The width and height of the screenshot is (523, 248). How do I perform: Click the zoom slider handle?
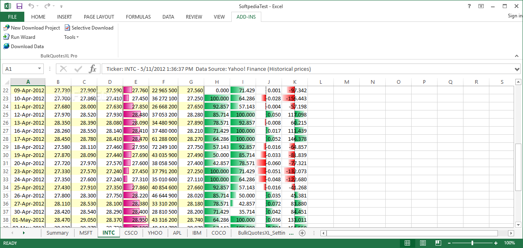pyautogui.click(x=472, y=243)
